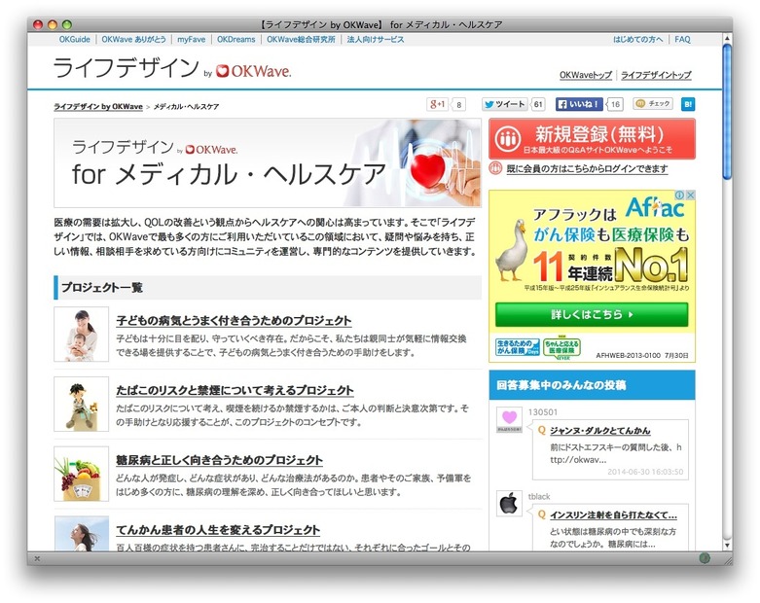Image resolution: width=760 pixels, height=603 pixels.
Task: Click the tweet count 61
Action: [538, 105]
